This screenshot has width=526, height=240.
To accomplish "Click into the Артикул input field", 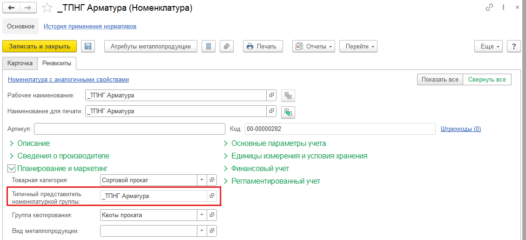I will [129, 129].
